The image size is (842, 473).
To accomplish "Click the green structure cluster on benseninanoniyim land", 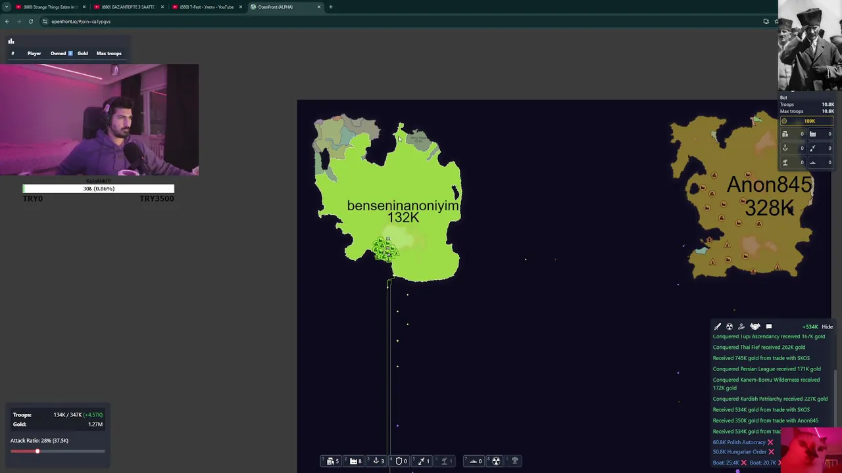I will [385, 250].
